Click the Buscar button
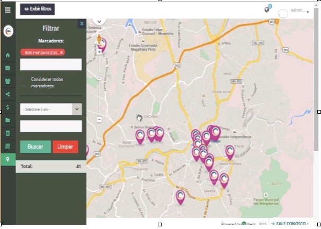 tap(35, 147)
